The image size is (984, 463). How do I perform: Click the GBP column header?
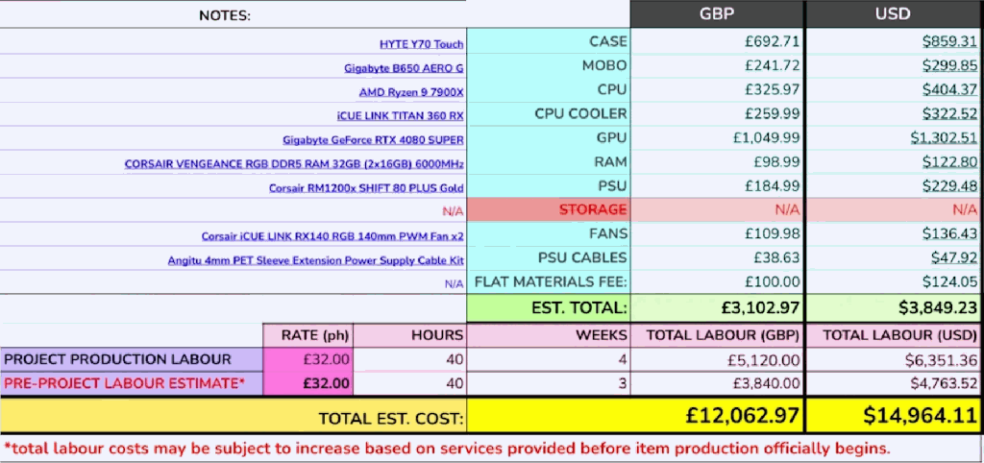pos(717,13)
